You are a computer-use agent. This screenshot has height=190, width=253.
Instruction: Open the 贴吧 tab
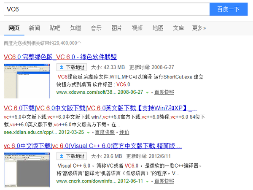coord(55,28)
